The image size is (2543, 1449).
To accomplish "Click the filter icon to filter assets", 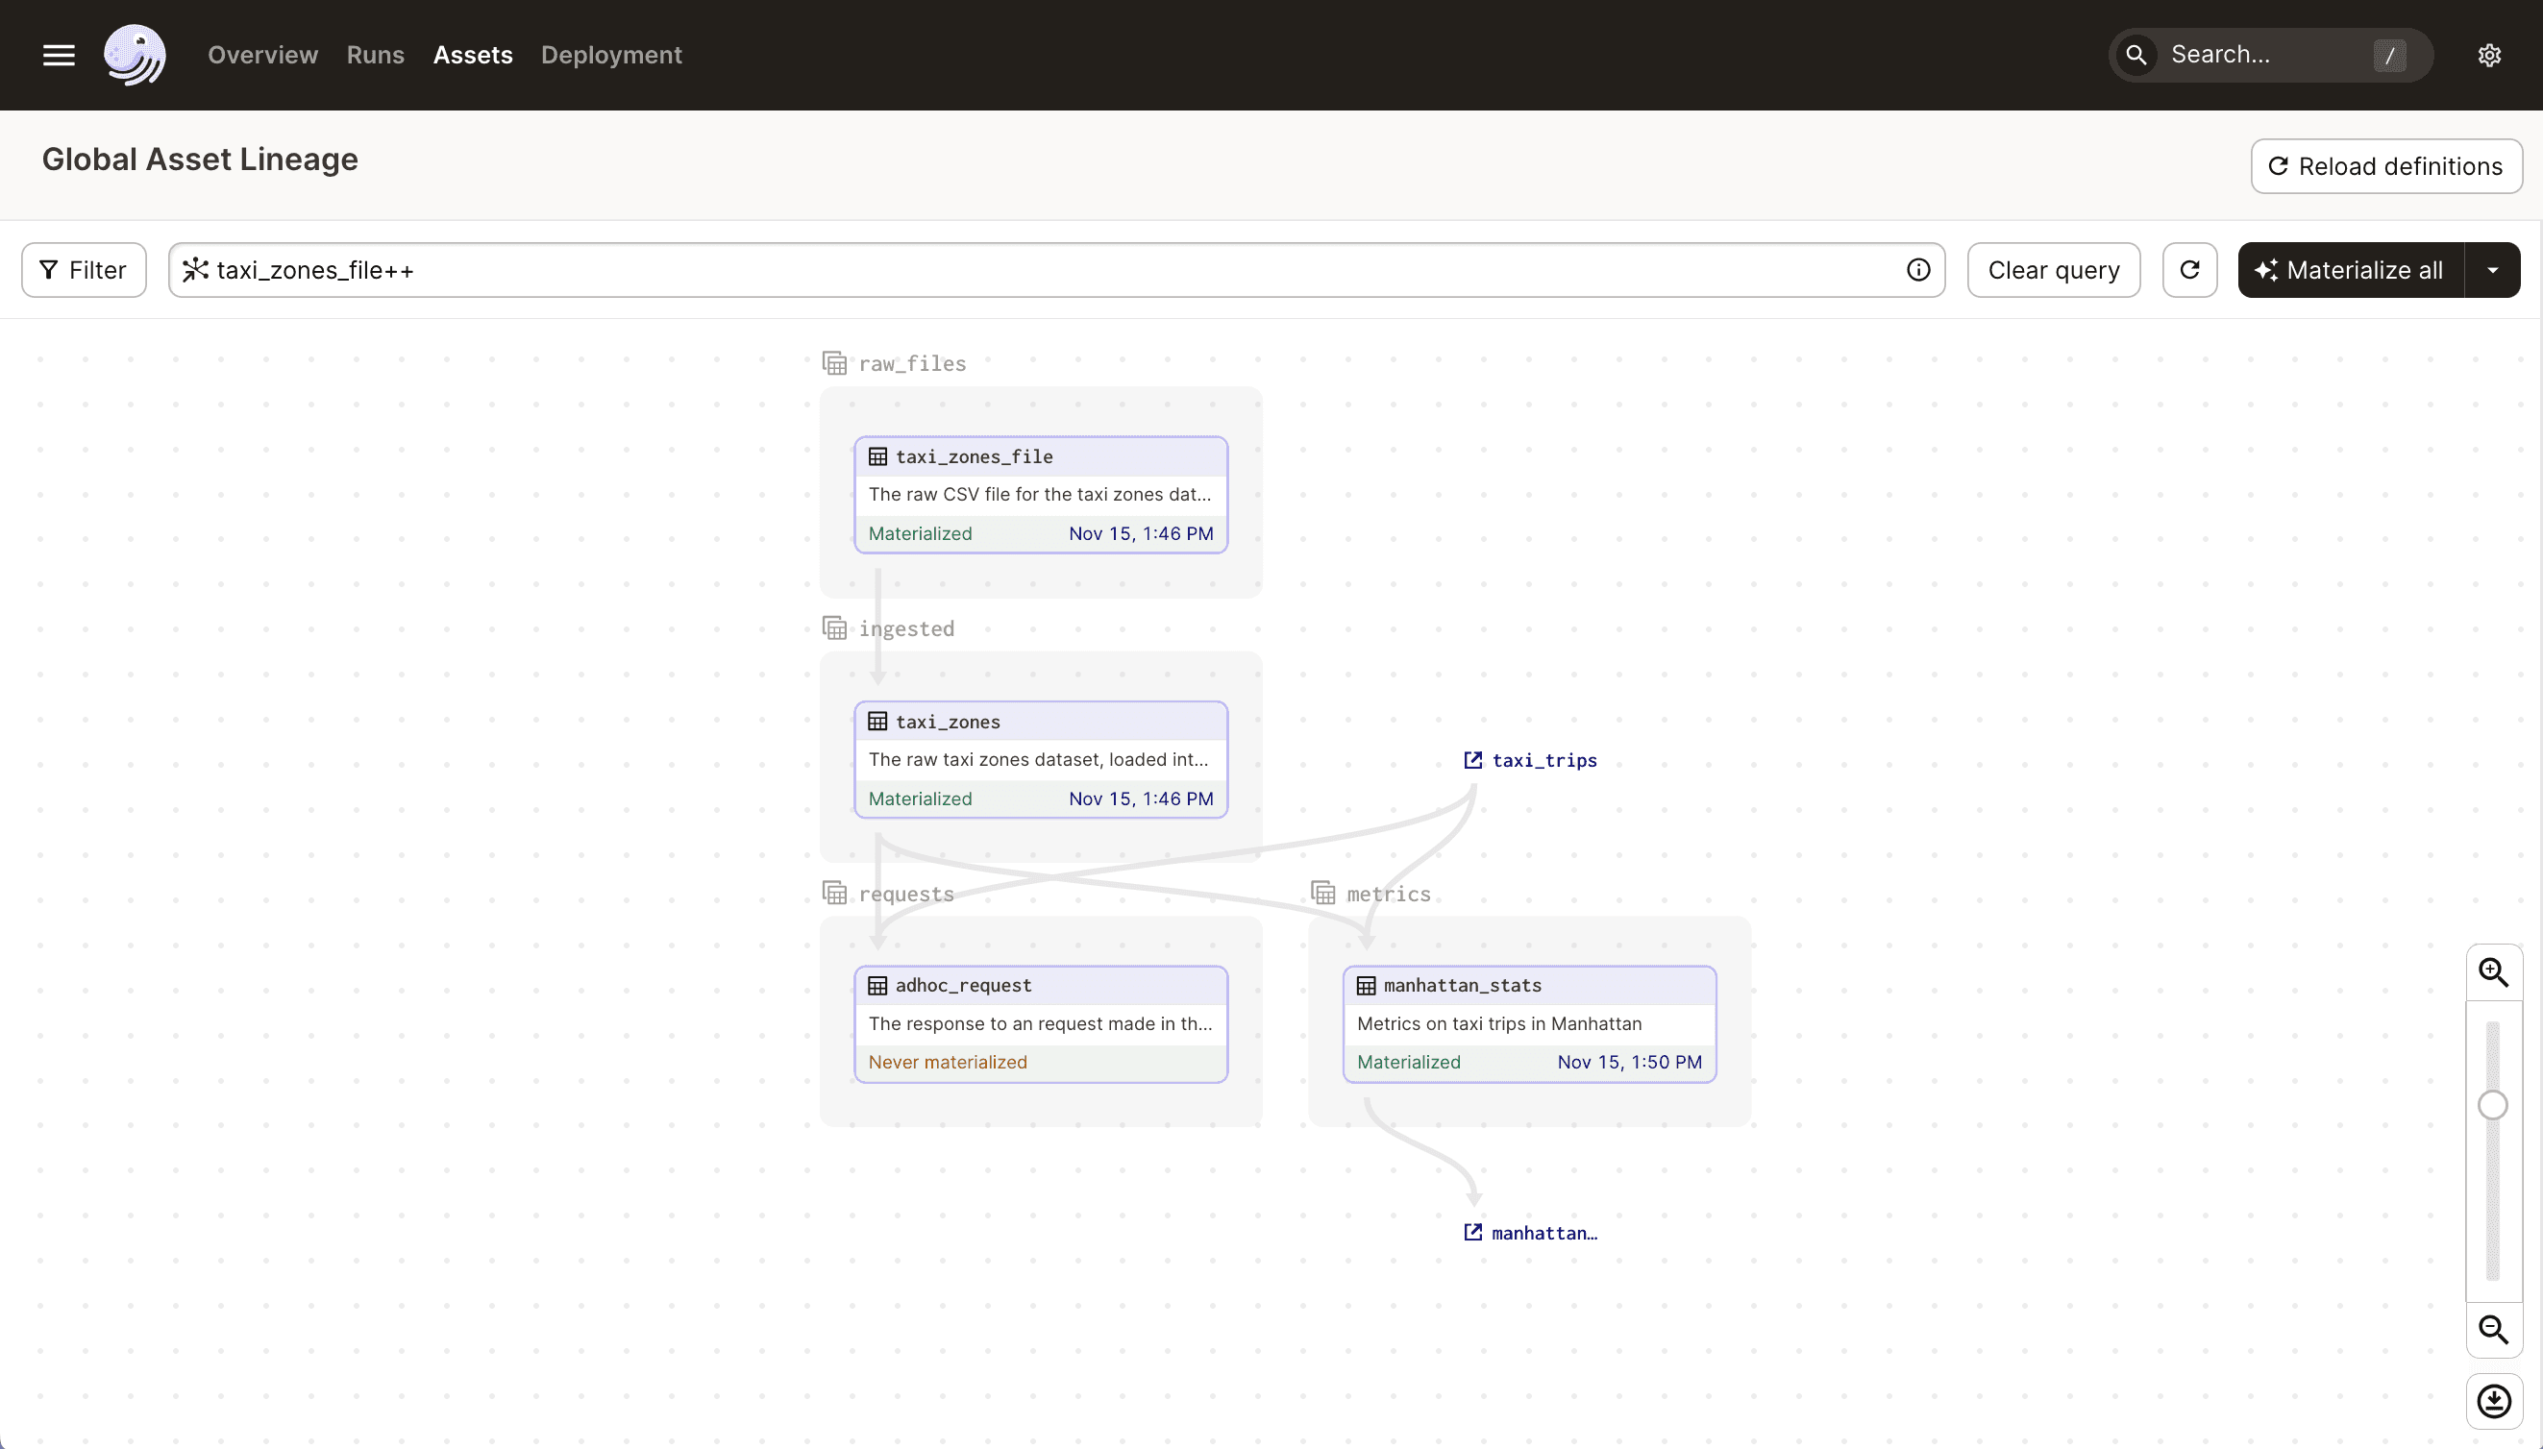I will (49, 269).
